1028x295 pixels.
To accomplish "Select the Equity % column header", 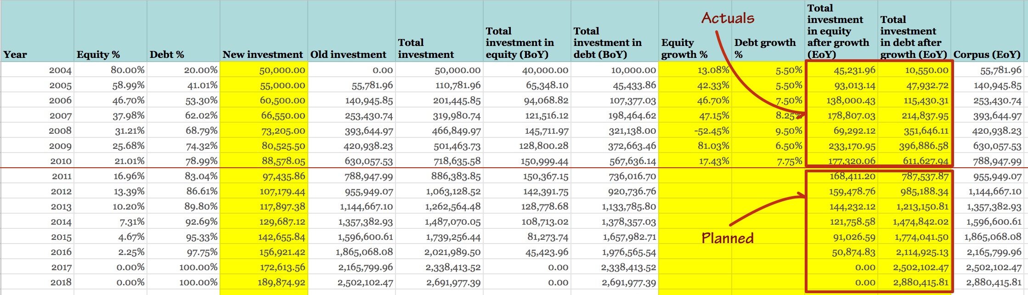I will [x=110, y=31].
